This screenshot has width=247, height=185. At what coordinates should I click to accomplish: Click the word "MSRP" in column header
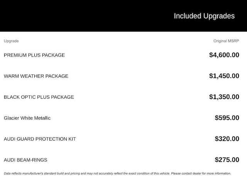tap(233, 41)
